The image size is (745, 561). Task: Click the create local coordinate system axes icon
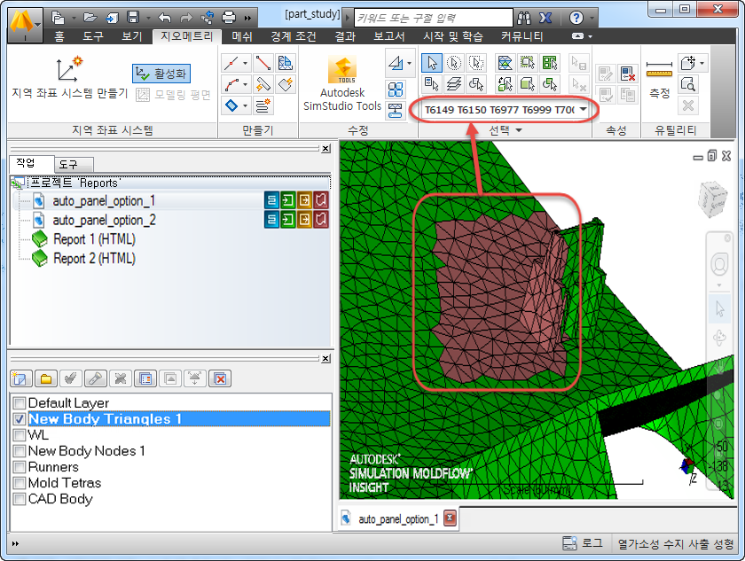pos(69,69)
